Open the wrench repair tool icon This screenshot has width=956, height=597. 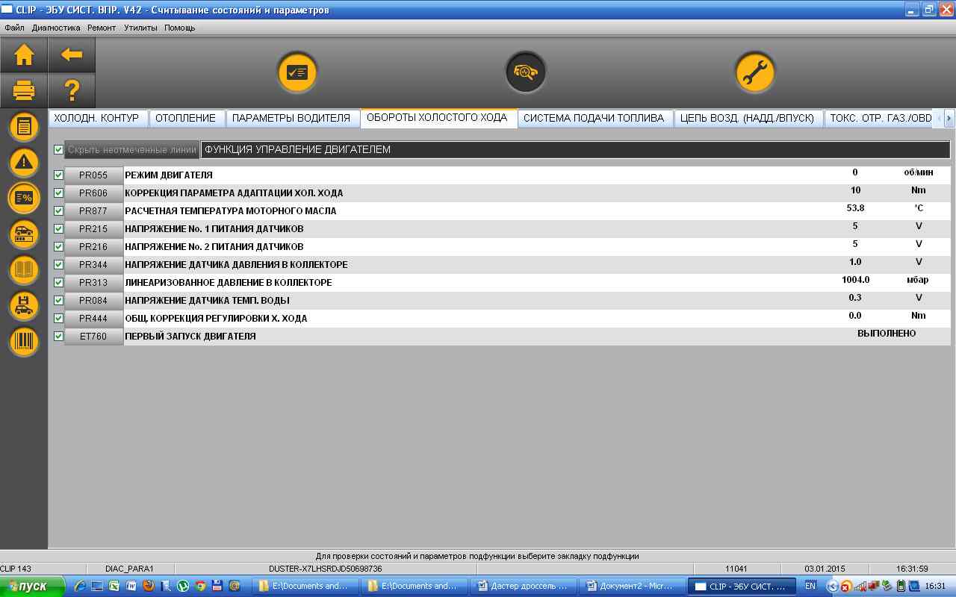tap(754, 72)
